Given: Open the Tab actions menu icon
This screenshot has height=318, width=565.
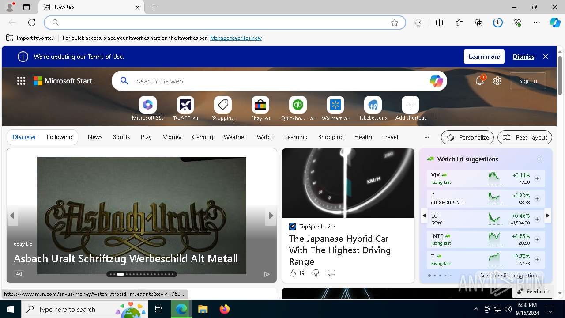Looking at the screenshot, I should [26, 7].
